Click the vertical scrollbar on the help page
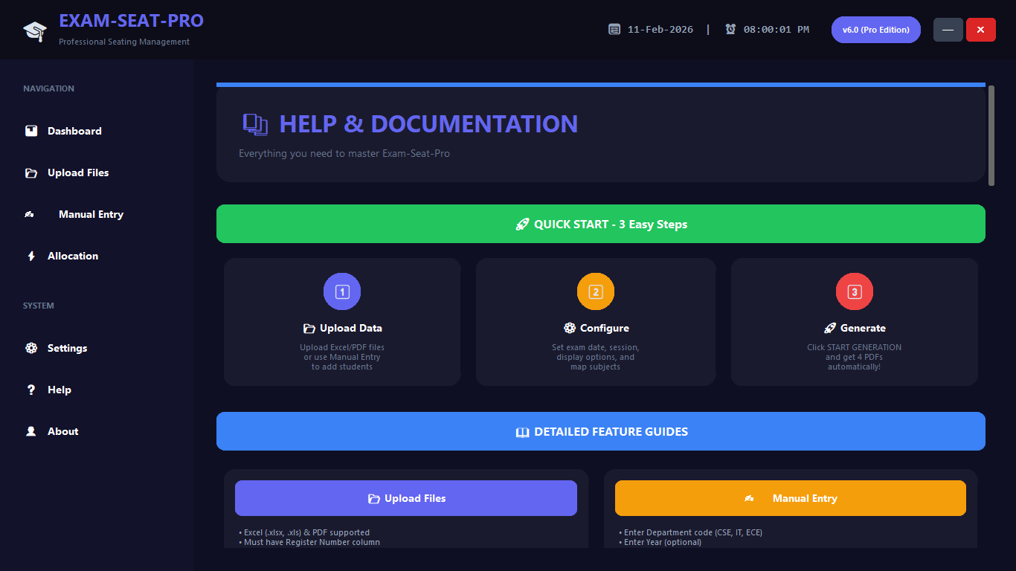 [x=991, y=135]
